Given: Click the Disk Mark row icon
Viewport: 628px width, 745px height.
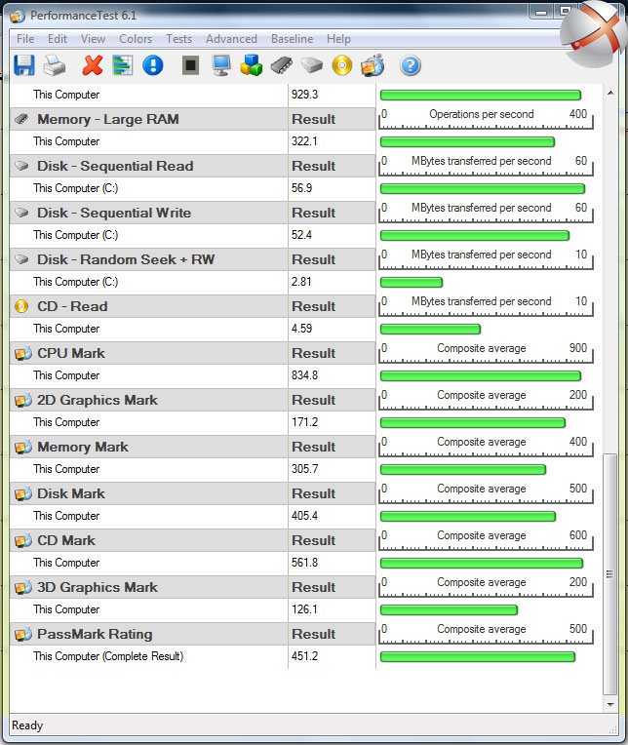Looking at the screenshot, I should [x=22, y=493].
